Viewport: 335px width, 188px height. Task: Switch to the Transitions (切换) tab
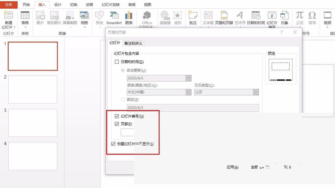pyautogui.click(x=74, y=4)
